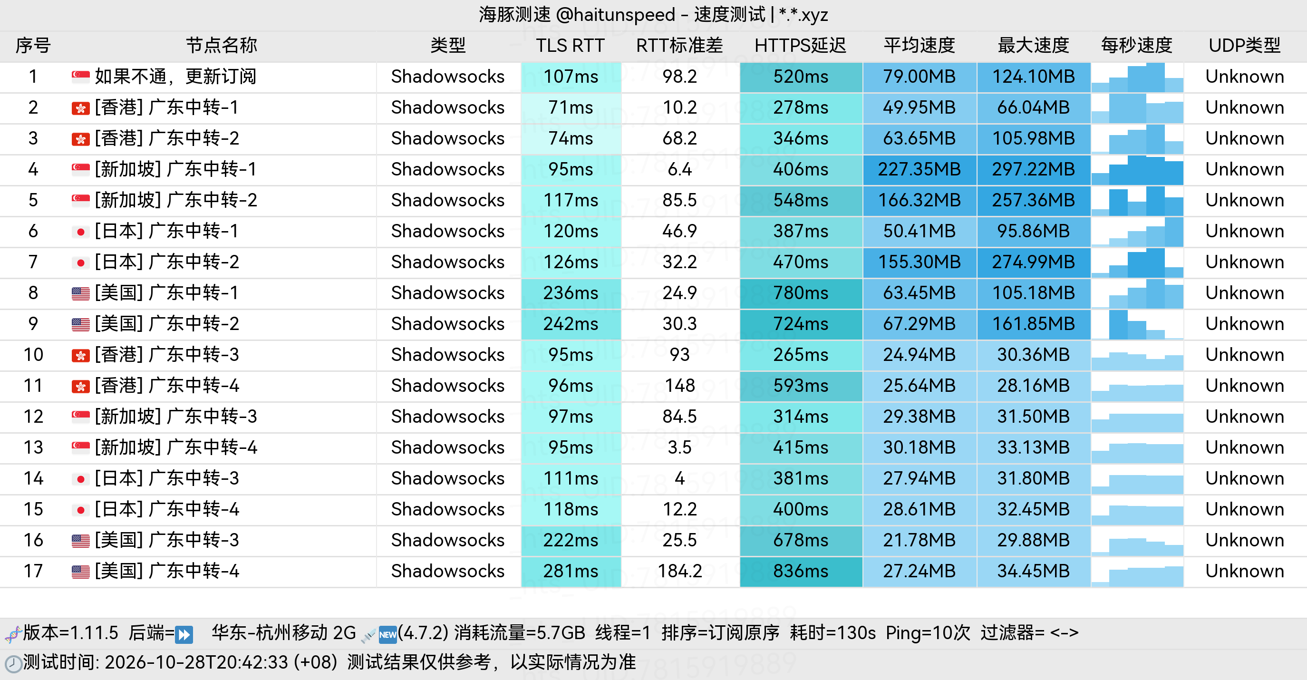Viewport: 1307px width, 680px height.
Task: Click the US flag beside [美国] 广东中转-2
Action: point(81,324)
